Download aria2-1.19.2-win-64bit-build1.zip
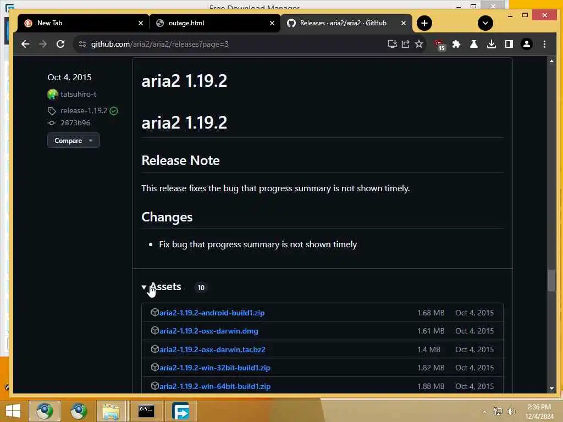 pos(215,386)
